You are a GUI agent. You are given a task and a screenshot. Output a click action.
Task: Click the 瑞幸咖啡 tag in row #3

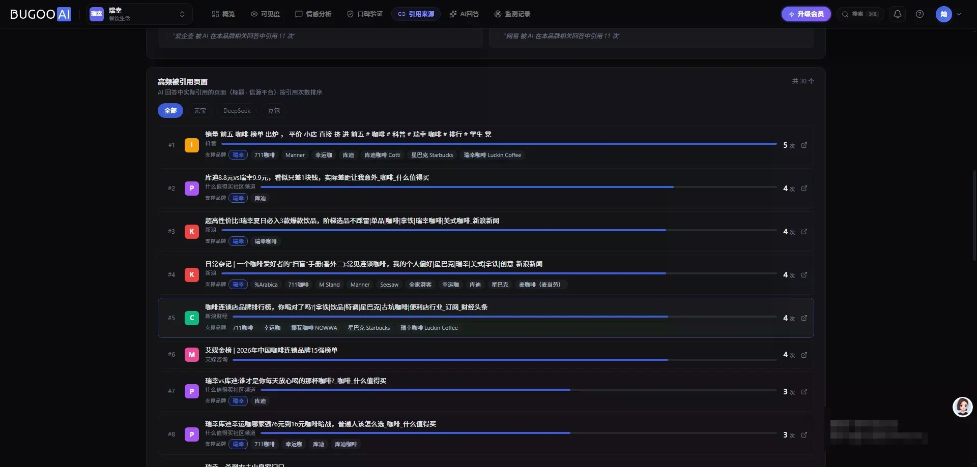coord(266,241)
